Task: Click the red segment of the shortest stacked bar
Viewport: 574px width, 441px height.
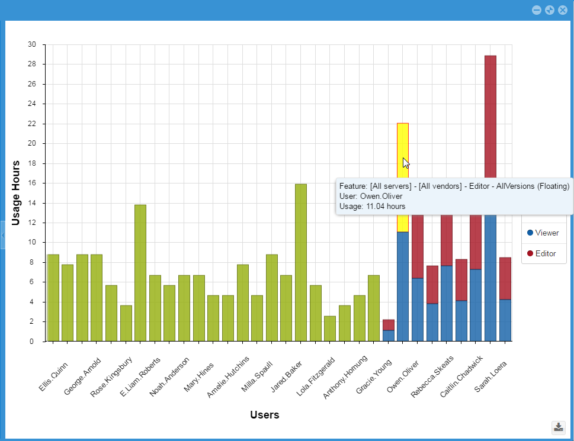Action: pyautogui.click(x=388, y=325)
